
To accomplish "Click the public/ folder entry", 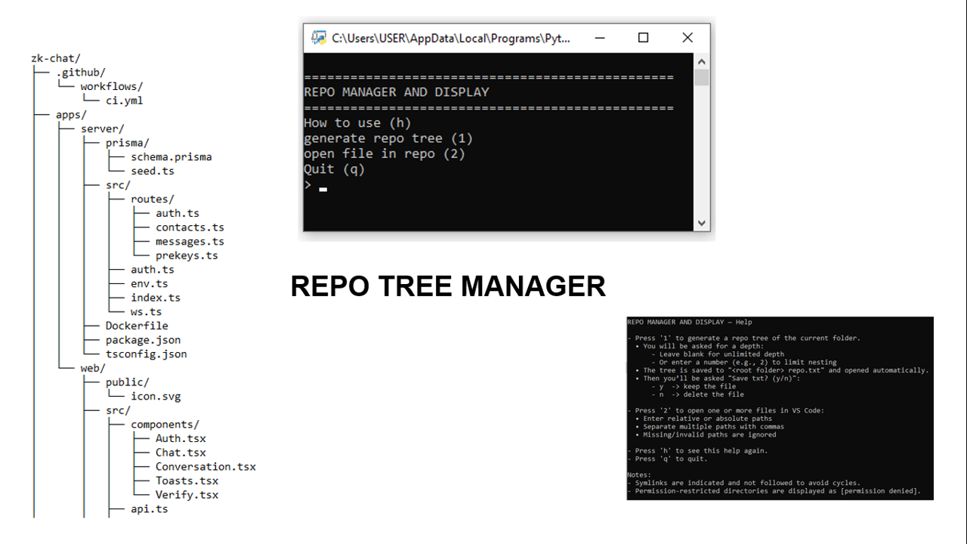I will coord(128,382).
